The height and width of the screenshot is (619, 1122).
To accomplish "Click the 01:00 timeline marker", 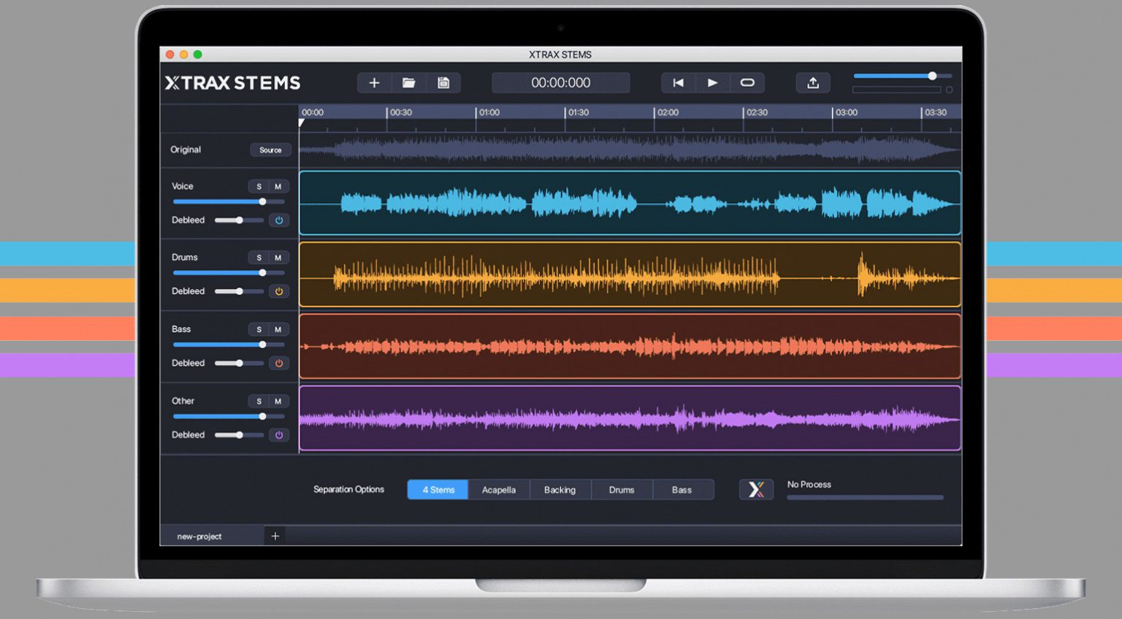I will pos(489,112).
